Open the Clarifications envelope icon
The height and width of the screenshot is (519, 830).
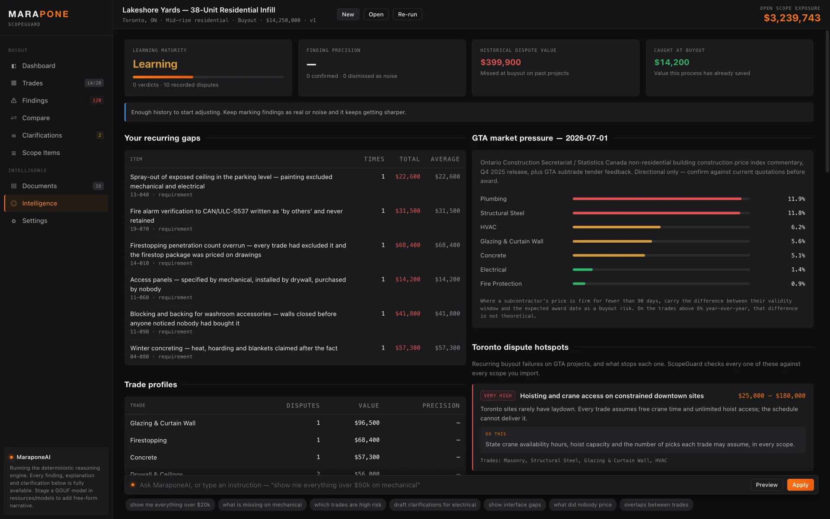(14, 135)
